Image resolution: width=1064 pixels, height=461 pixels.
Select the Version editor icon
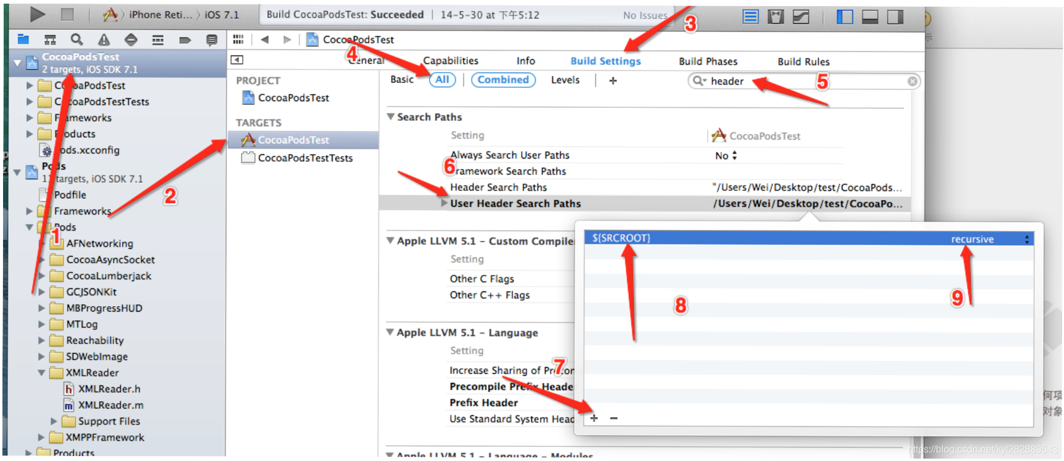801,16
